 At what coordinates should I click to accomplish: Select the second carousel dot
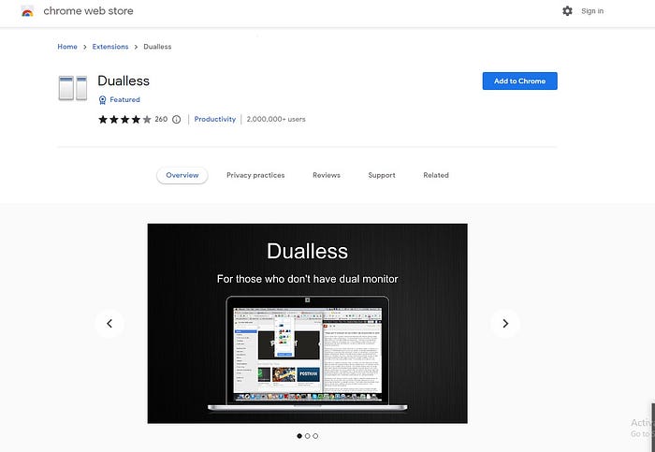(x=308, y=436)
